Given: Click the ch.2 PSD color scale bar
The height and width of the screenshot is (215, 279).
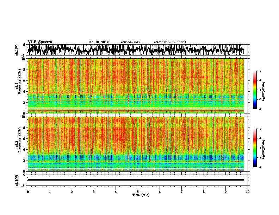Looking at the screenshot, I should click(x=255, y=148).
